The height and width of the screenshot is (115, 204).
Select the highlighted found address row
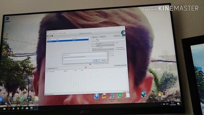(x=68, y=41)
